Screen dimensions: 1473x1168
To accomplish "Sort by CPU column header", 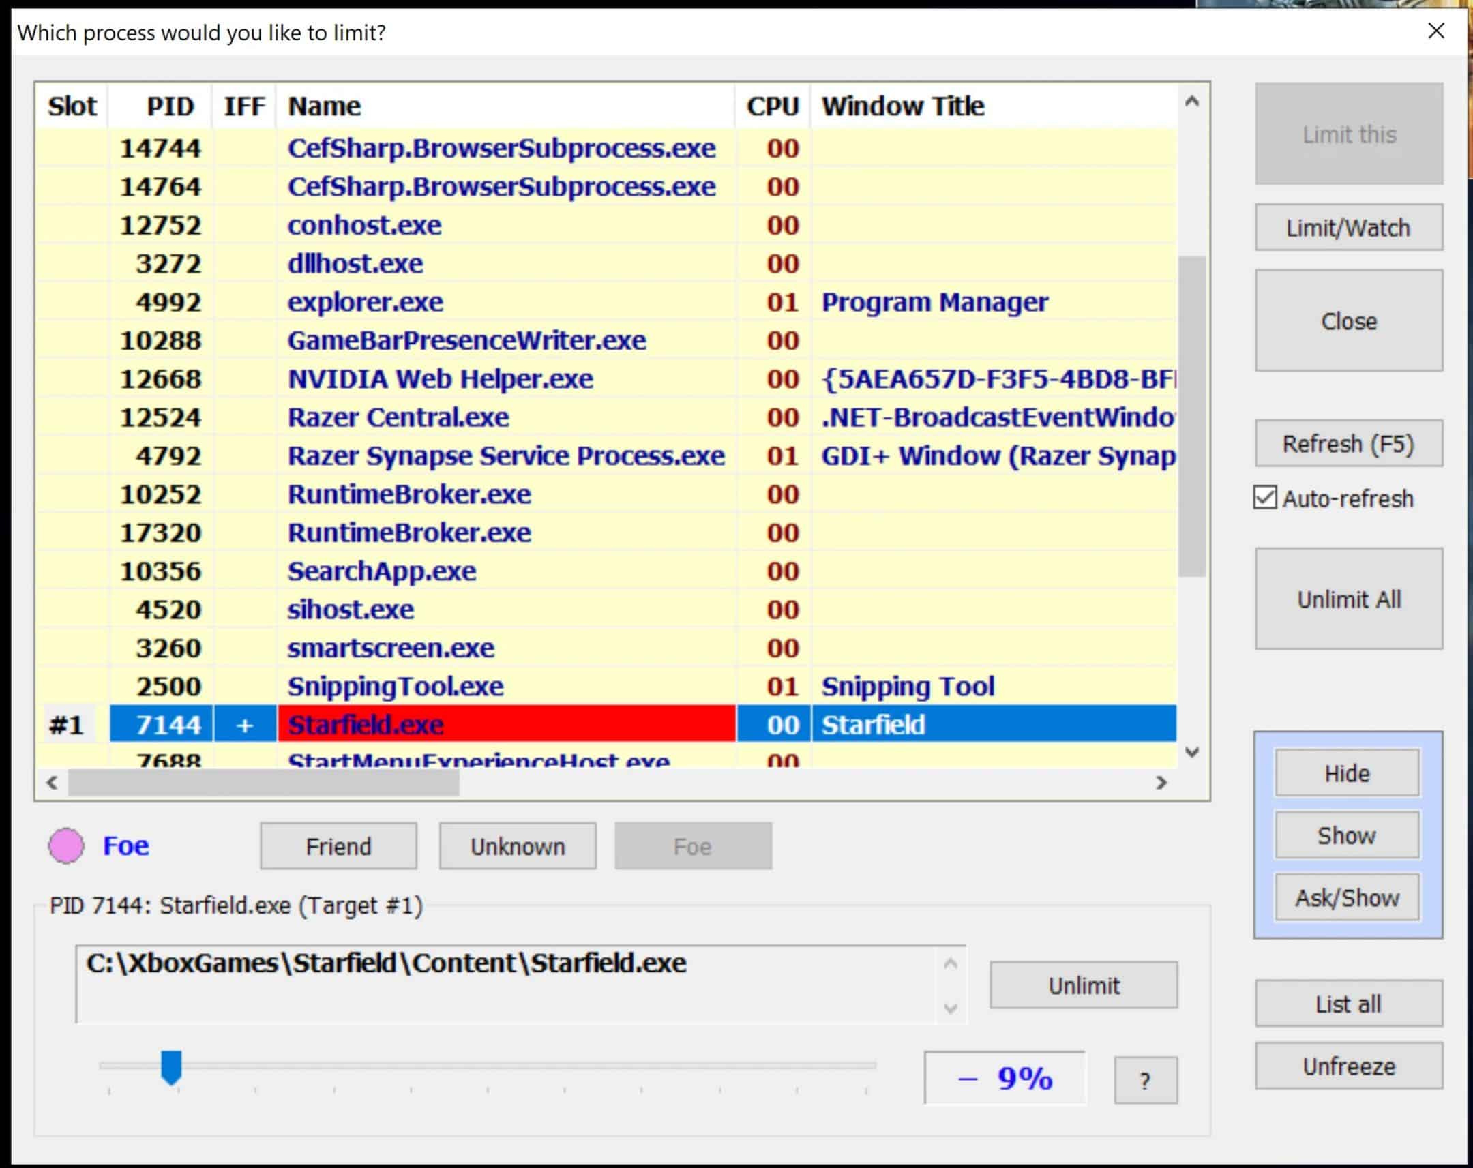I will (x=772, y=106).
